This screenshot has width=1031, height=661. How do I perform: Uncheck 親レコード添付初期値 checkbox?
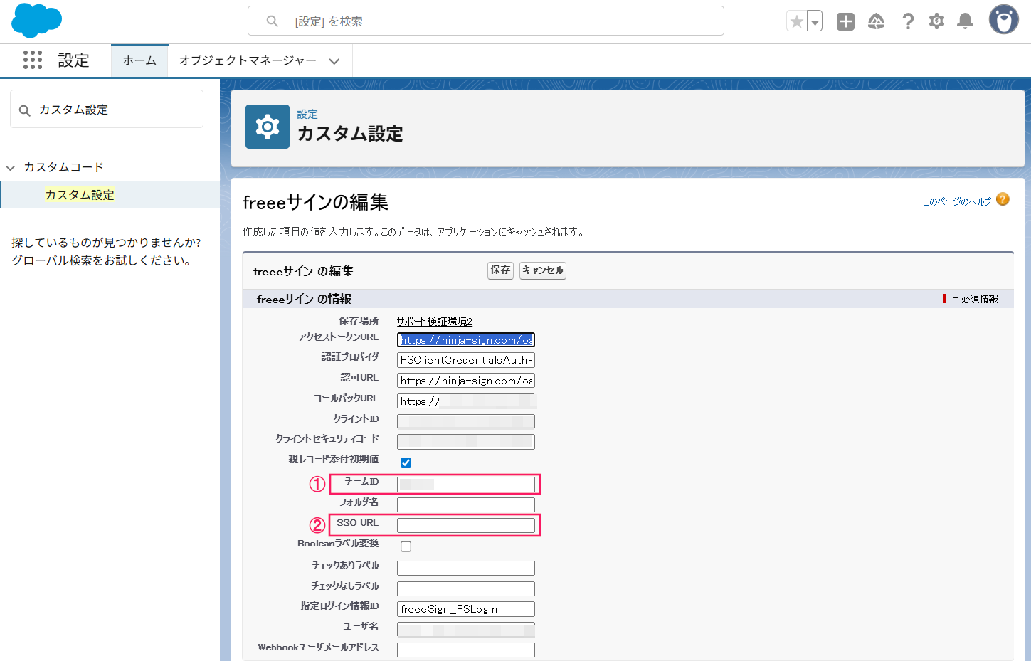pyautogui.click(x=406, y=462)
